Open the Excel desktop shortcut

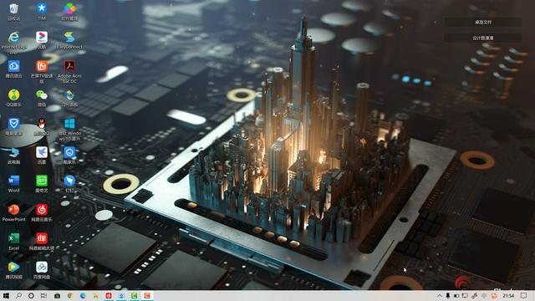tap(13, 242)
